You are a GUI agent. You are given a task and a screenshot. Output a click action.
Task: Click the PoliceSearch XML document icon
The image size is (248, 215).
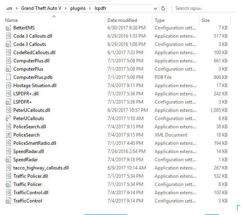coord(9,135)
